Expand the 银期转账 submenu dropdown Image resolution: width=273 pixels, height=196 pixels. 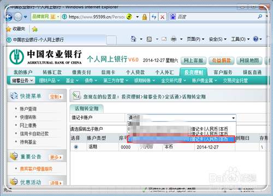coord(145,81)
